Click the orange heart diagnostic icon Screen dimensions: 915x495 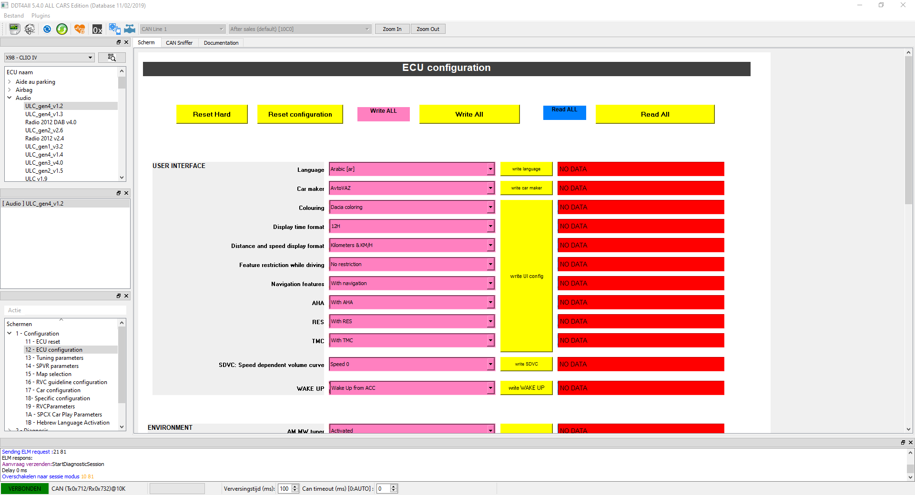80,29
